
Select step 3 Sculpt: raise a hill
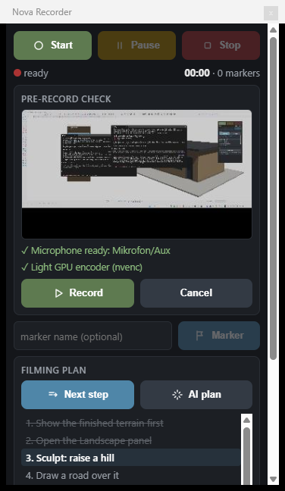click(x=131, y=458)
